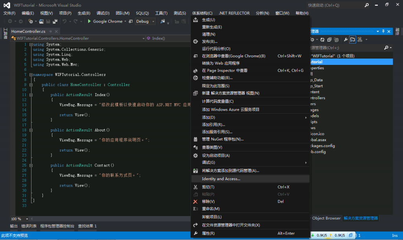Screen dimensions: 403x240
Task: Click the Quick Launch search field
Action: pyautogui.click(x=335, y=5)
